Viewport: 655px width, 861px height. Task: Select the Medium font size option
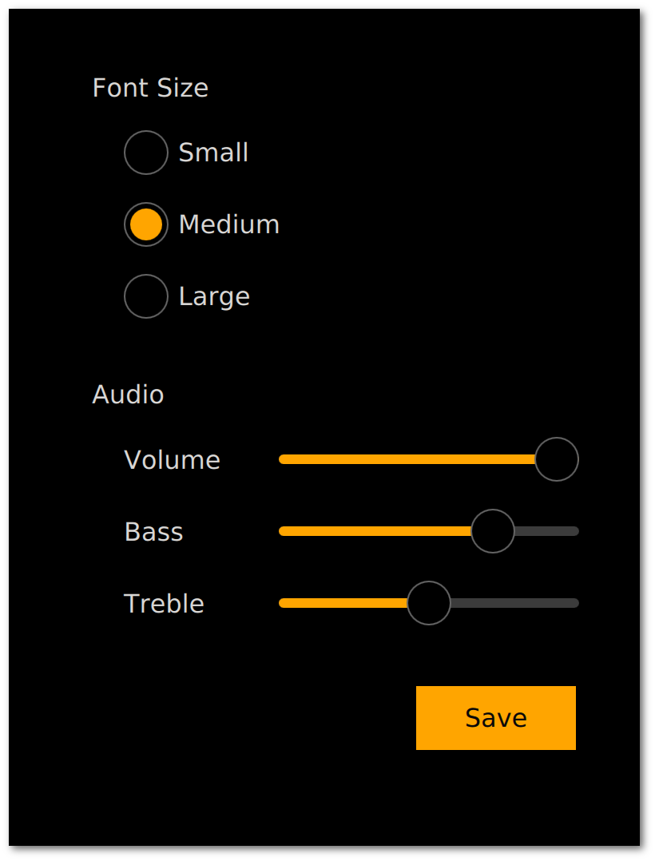click(x=146, y=224)
